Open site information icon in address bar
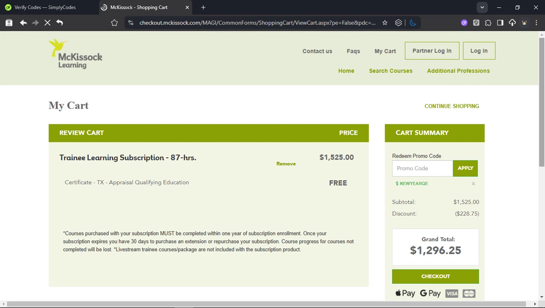545x308 pixels. [131, 23]
